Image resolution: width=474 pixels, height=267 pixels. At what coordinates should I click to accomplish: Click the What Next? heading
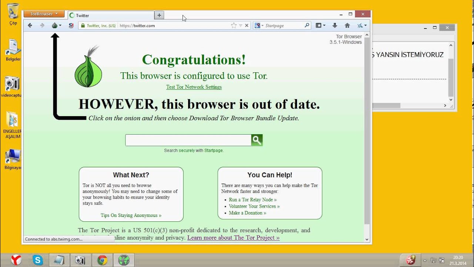pyautogui.click(x=131, y=175)
